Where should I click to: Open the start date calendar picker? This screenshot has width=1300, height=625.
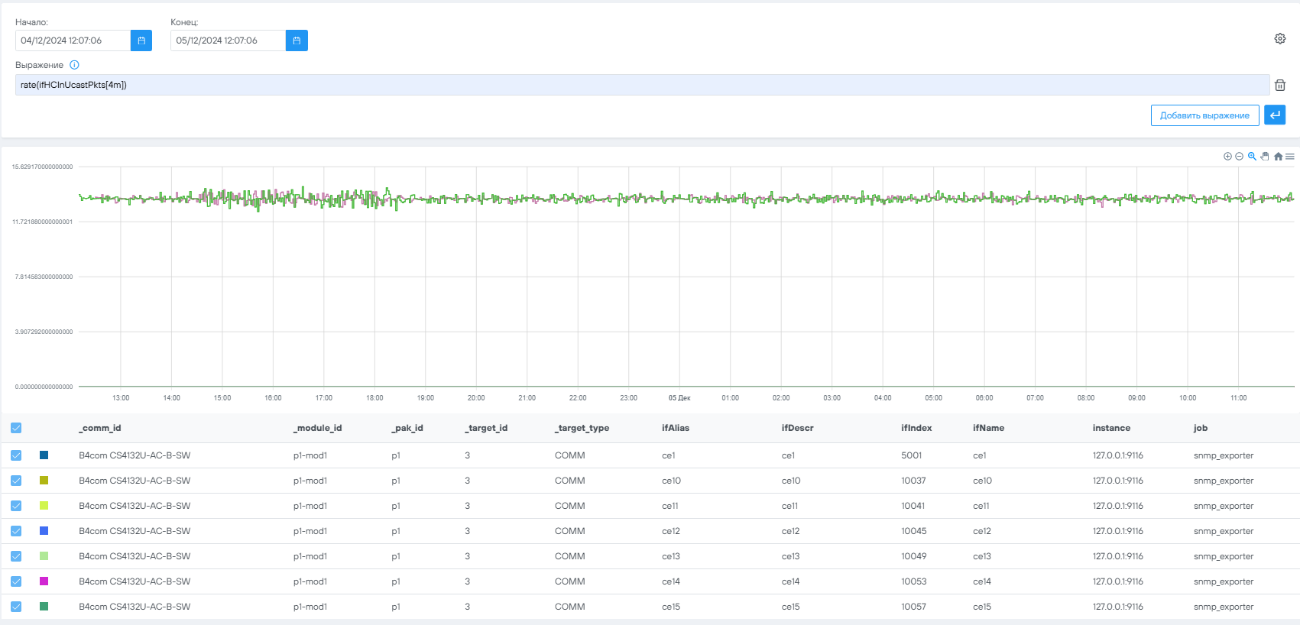pyautogui.click(x=141, y=40)
